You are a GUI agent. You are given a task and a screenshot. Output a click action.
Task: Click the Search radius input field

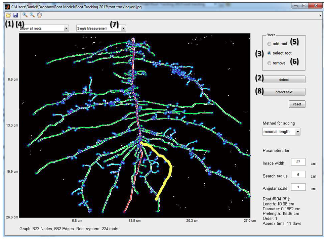point(298,175)
